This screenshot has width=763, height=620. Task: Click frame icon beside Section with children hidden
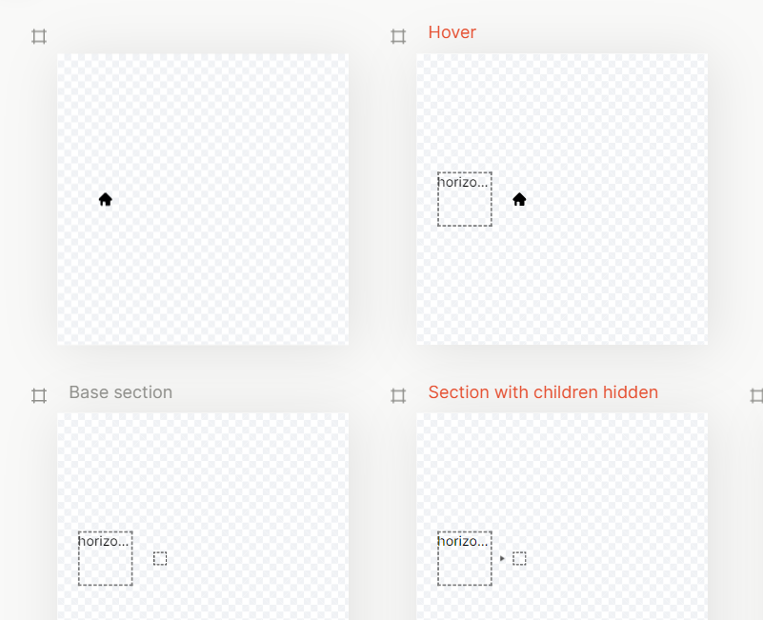398,395
